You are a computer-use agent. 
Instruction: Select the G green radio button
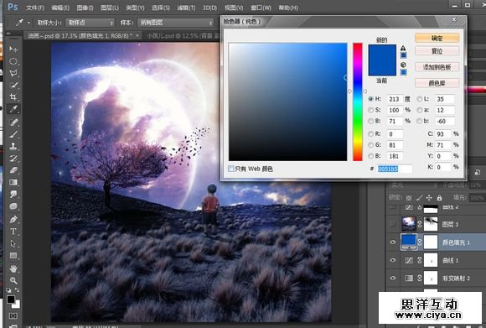tap(370, 145)
